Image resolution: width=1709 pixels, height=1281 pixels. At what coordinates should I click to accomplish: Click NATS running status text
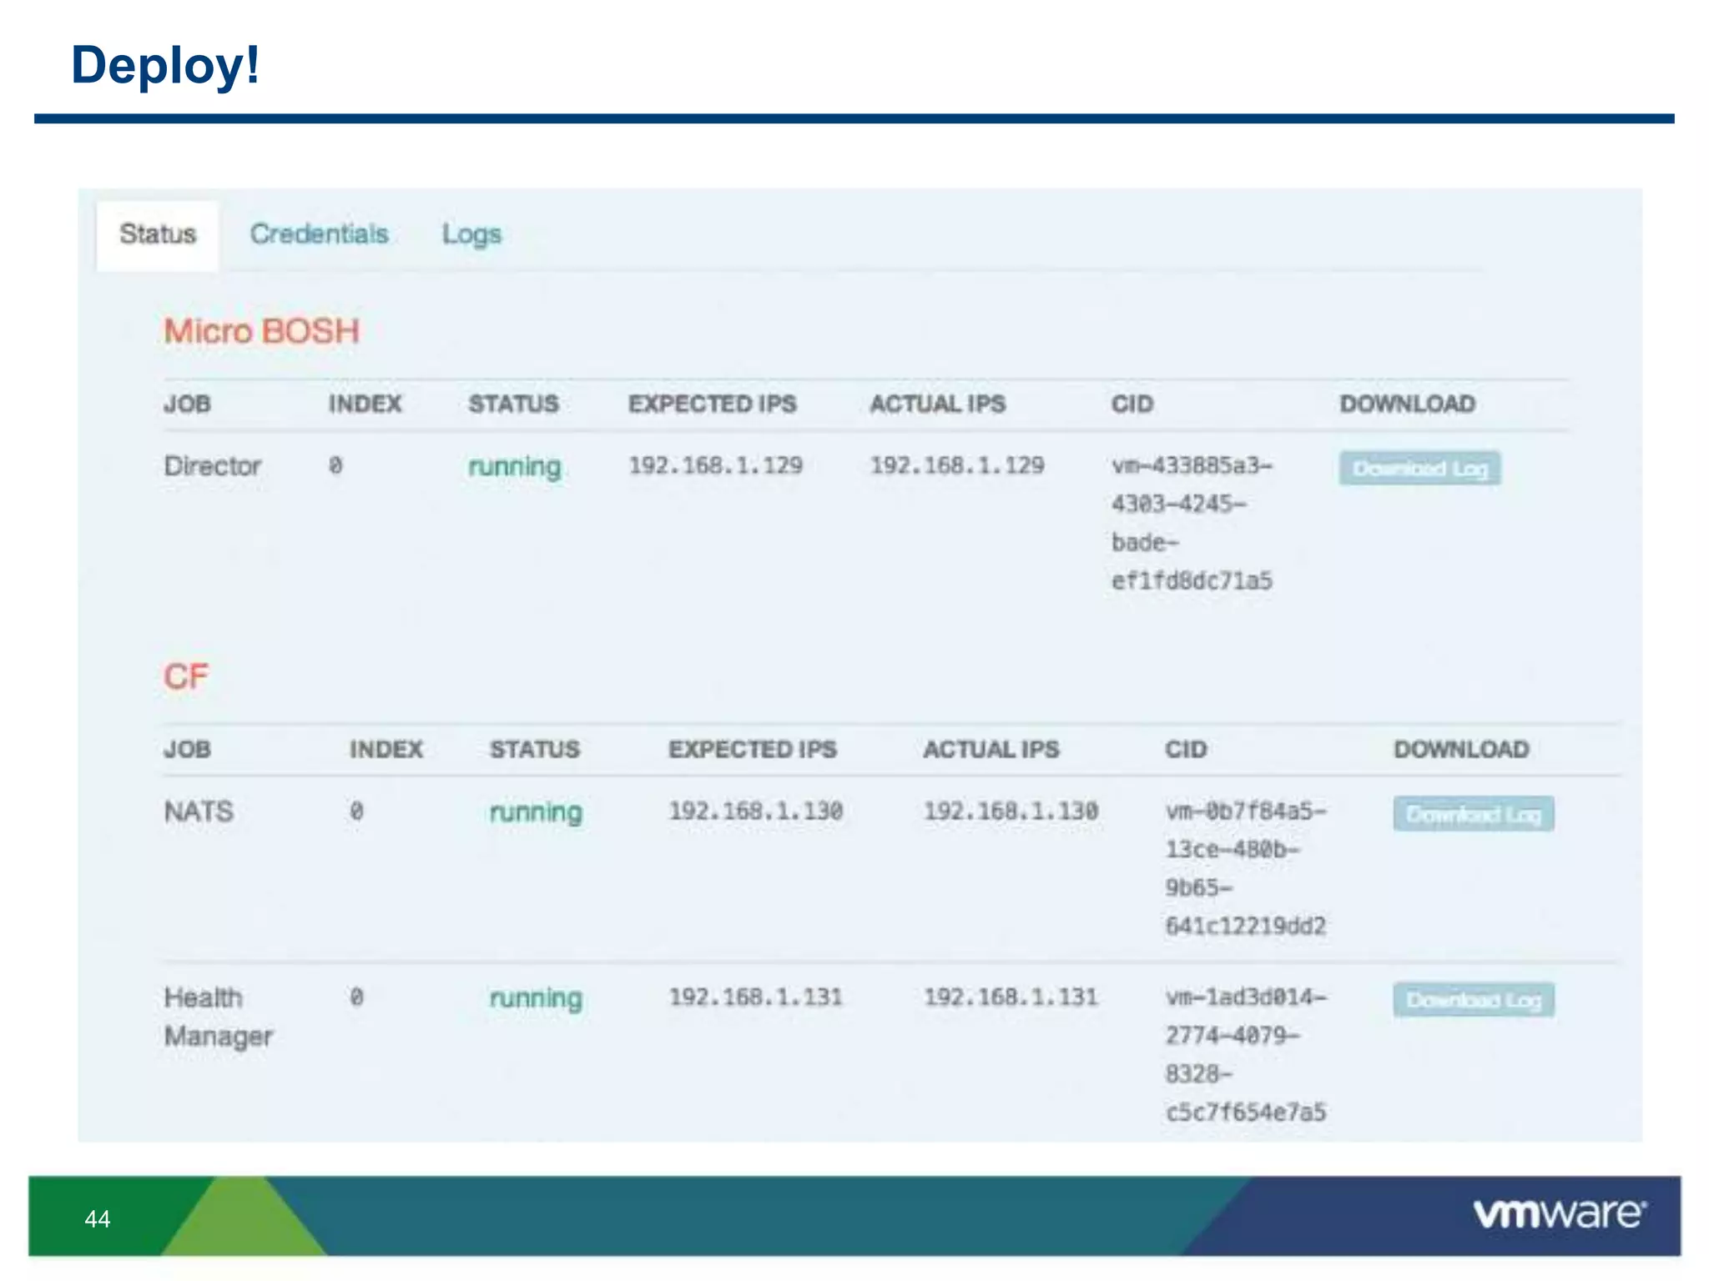[x=535, y=812]
